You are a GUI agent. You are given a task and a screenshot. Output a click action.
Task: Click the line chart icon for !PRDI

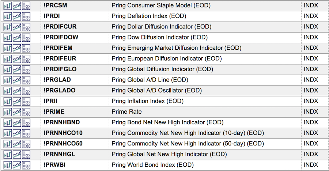[x=17, y=16]
